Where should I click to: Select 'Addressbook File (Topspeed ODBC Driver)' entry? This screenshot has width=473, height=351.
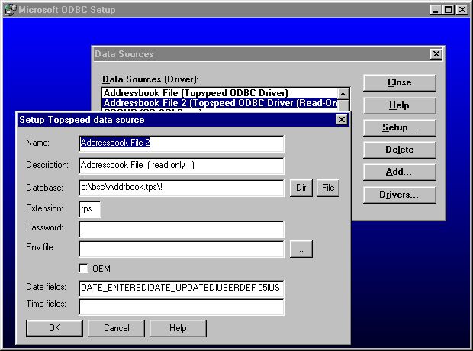click(x=220, y=93)
